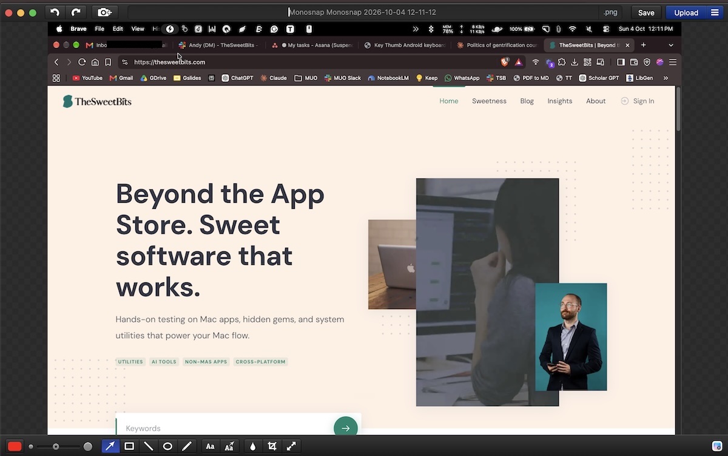The width and height of the screenshot is (728, 456).
Task: Change the .png file format
Action: (x=611, y=12)
